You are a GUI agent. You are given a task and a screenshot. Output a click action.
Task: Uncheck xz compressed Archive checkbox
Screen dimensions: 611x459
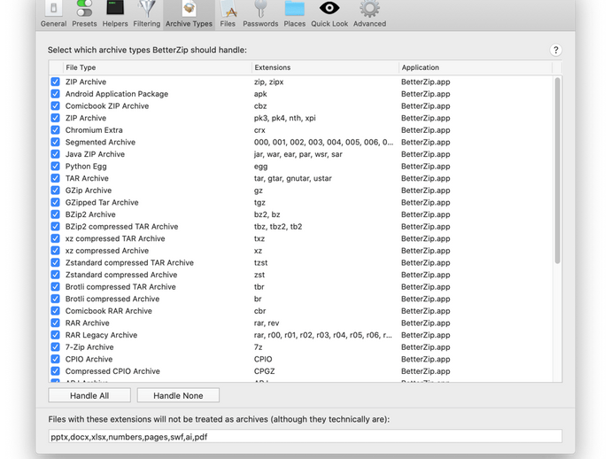coord(55,251)
